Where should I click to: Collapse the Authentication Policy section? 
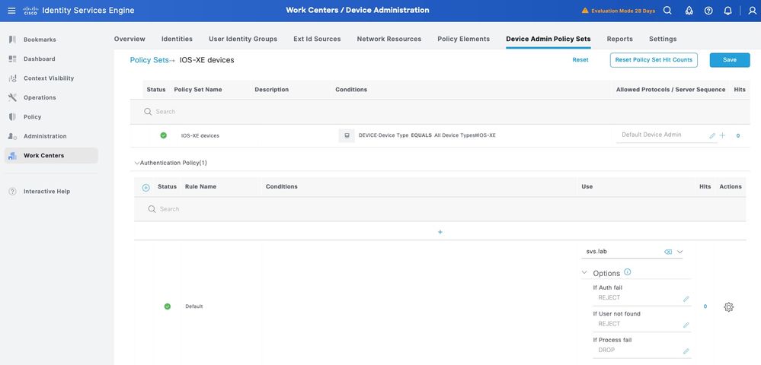137,163
